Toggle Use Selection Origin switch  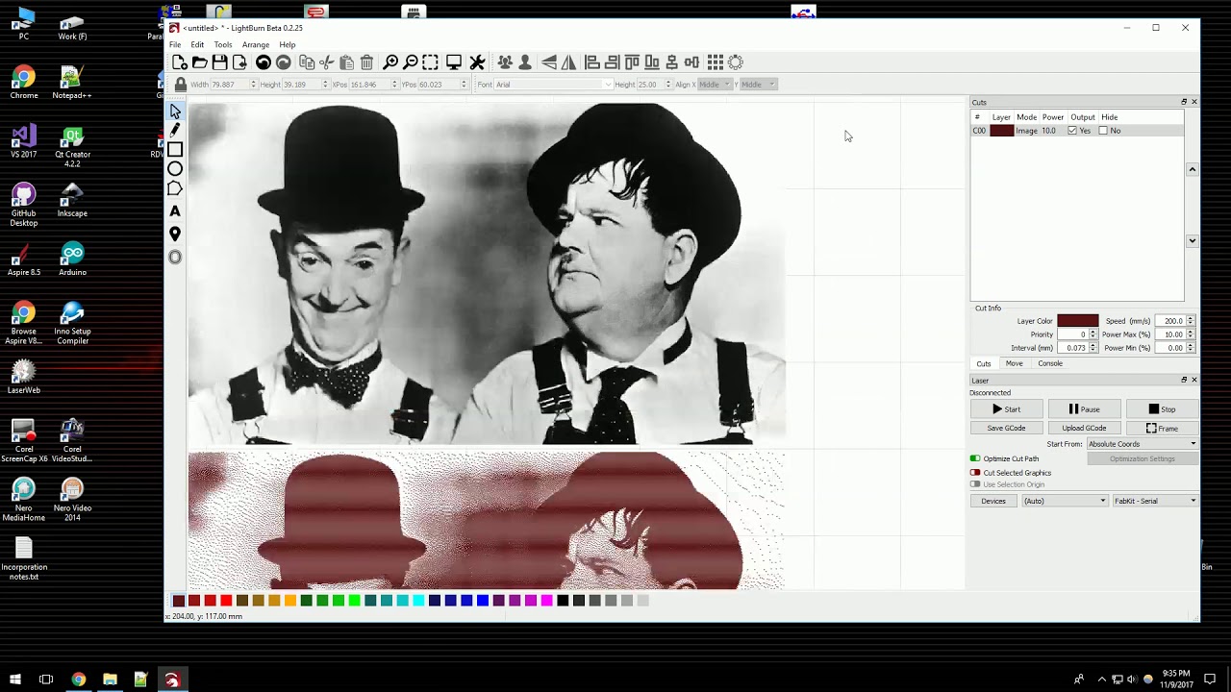click(975, 484)
